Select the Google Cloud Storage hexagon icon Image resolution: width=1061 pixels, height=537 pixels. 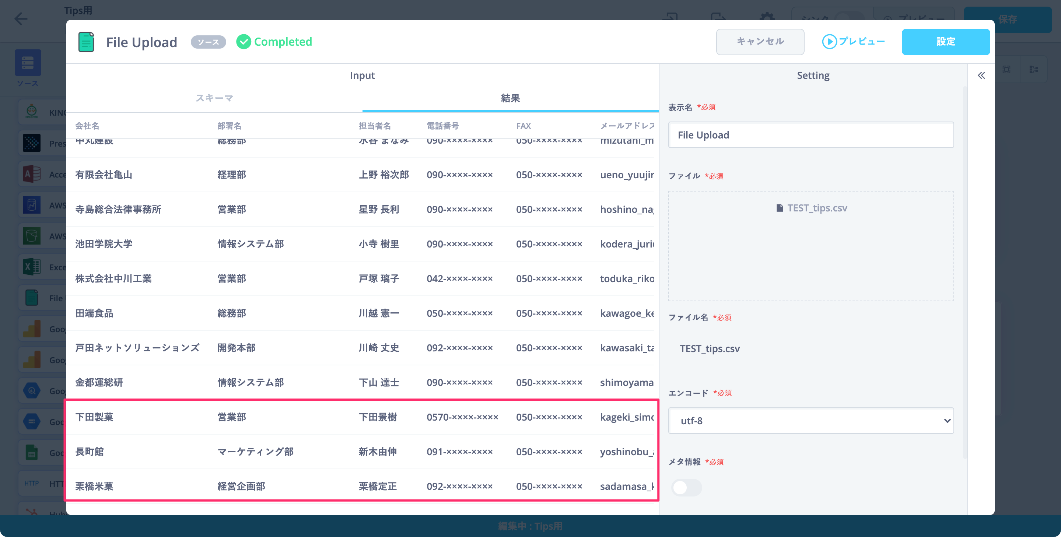coord(32,421)
